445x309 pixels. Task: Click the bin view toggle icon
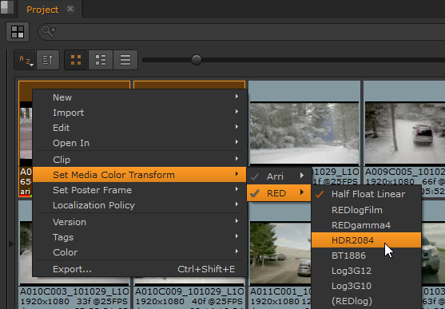[x=18, y=32]
